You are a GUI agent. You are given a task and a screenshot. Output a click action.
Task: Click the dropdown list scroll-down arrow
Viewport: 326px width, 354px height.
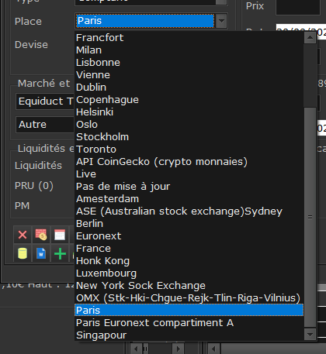(310, 335)
